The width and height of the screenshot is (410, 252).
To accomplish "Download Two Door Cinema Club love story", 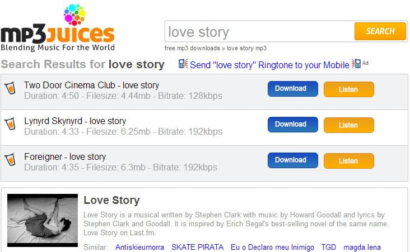I will point(292,89).
